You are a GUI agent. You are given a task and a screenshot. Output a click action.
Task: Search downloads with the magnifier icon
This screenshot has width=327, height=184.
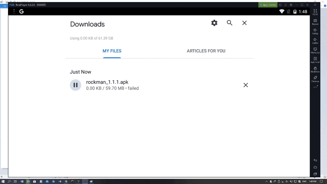tap(229, 23)
